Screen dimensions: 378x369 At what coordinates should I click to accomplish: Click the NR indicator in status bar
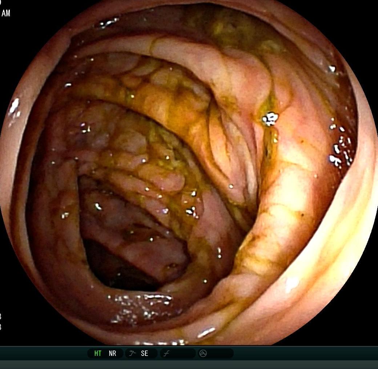click(x=112, y=353)
